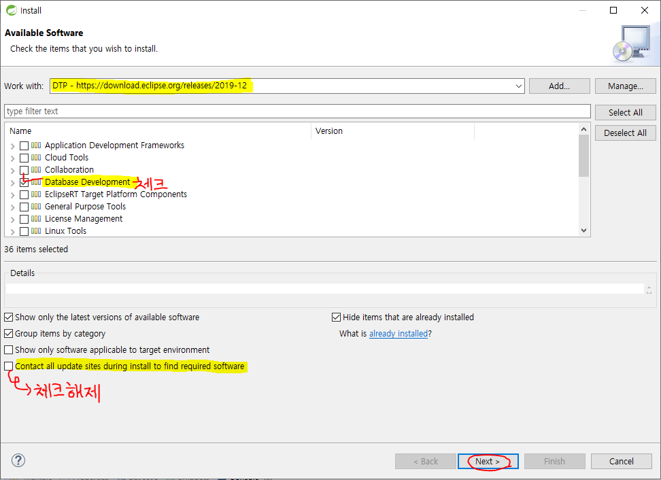Select the Database Development row label
This screenshot has width=661, height=480.
click(87, 182)
